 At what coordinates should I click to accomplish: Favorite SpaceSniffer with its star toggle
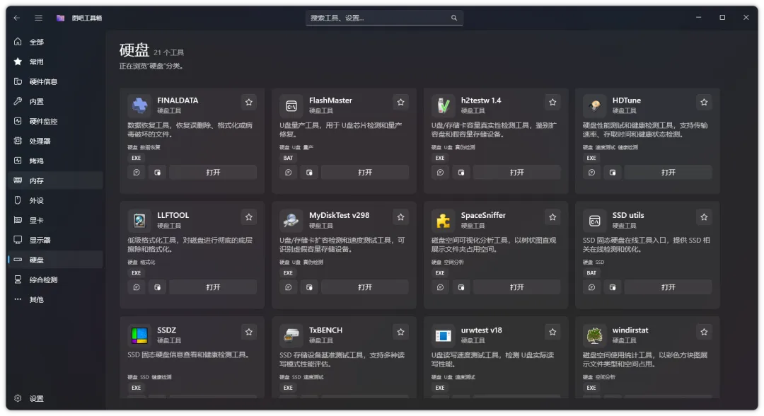pyautogui.click(x=552, y=217)
